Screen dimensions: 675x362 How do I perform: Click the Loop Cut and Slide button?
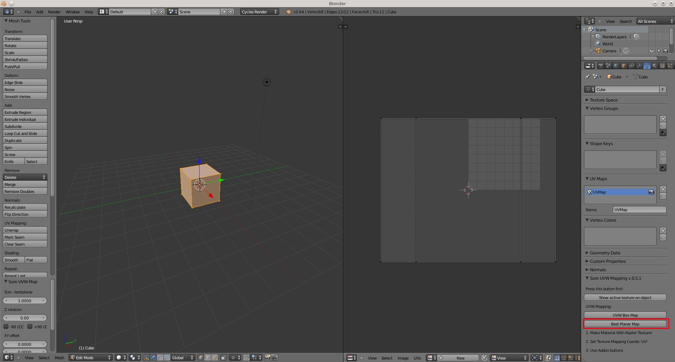pyautogui.click(x=25, y=134)
